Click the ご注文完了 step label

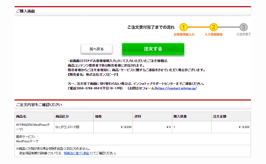(243, 34)
